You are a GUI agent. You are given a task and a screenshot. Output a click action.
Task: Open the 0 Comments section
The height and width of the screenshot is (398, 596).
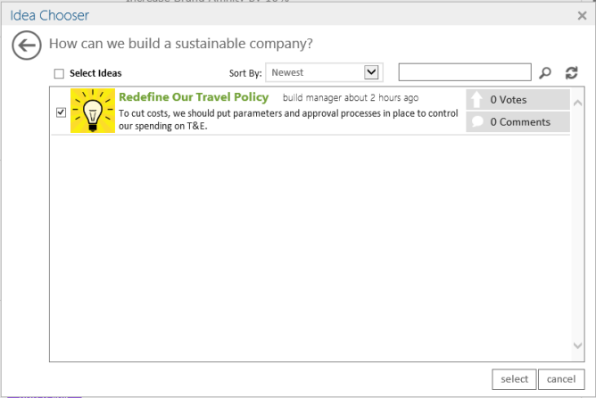coord(520,122)
